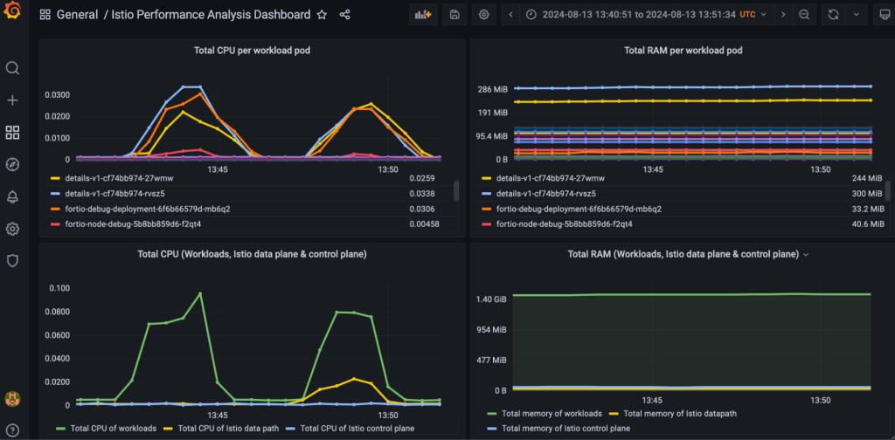Open the Total CPU per workload pod title
The image size is (895, 440).
pyautogui.click(x=252, y=50)
